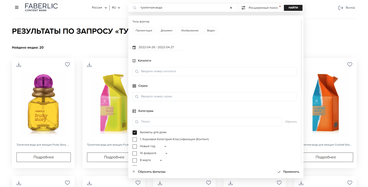Click the heart icon in the second row, second card
Screen dimensions: 368x187
(138, 183)
